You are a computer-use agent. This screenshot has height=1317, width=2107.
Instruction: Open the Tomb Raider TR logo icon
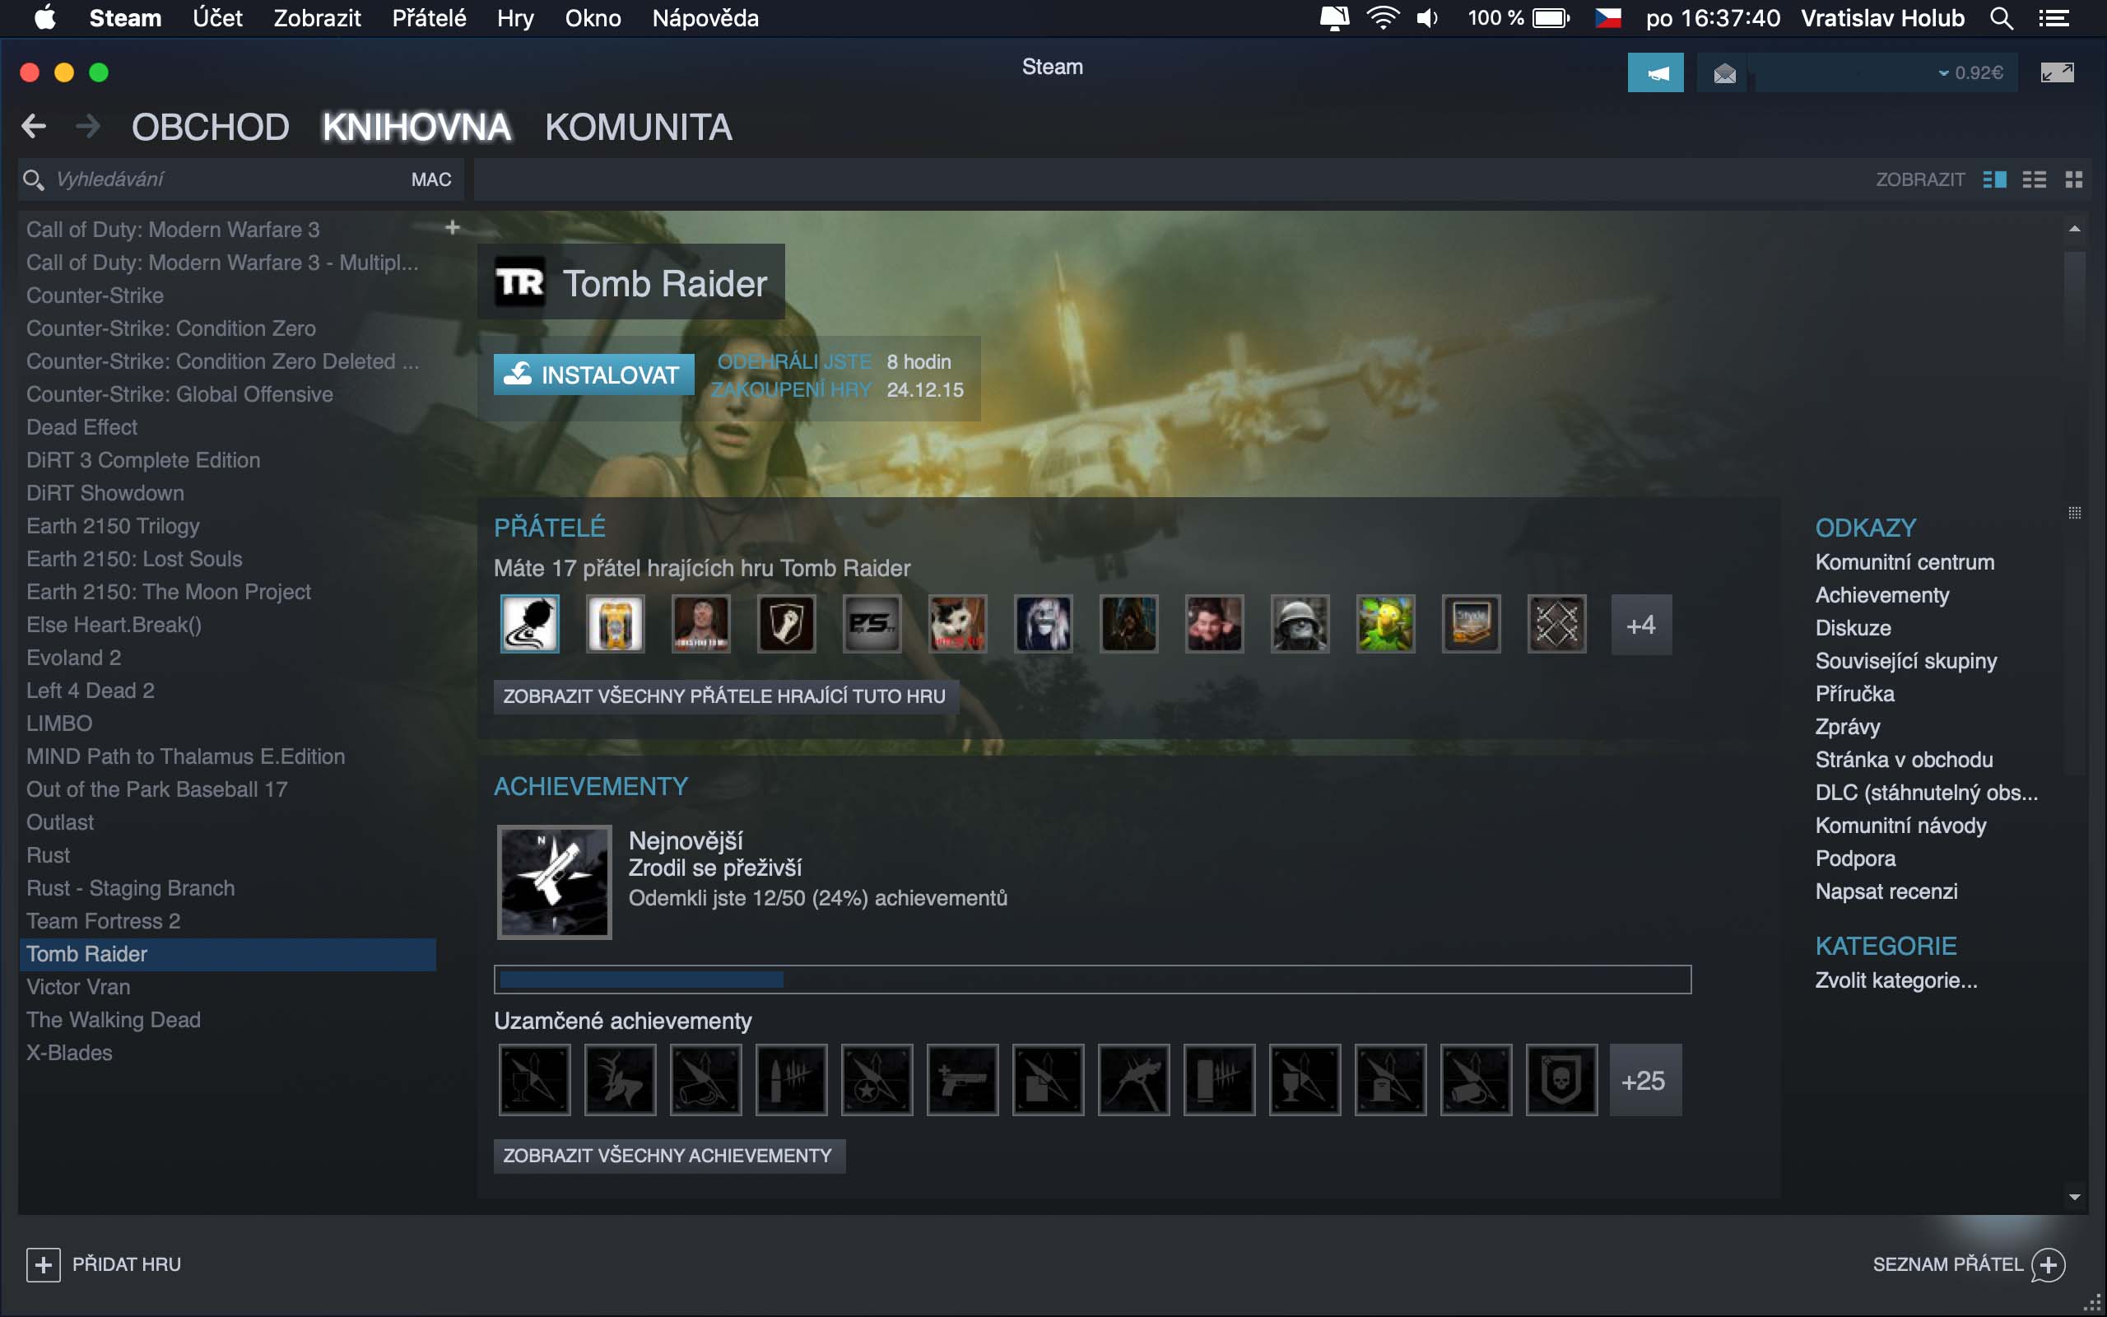tap(520, 282)
